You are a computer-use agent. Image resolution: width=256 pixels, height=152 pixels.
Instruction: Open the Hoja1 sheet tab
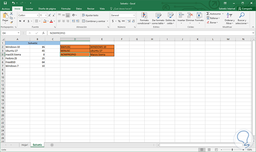tap(25, 145)
